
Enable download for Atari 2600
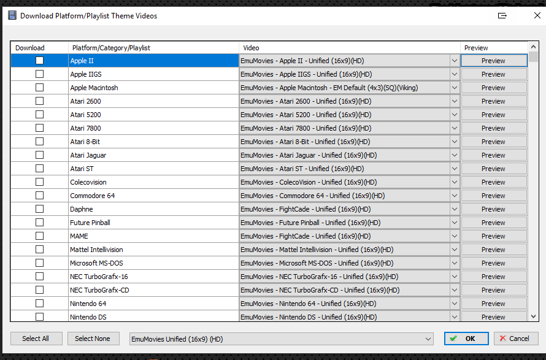40,101
